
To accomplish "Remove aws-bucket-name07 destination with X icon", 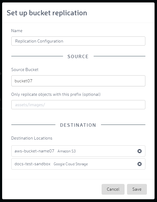I will tap(139, 151).
